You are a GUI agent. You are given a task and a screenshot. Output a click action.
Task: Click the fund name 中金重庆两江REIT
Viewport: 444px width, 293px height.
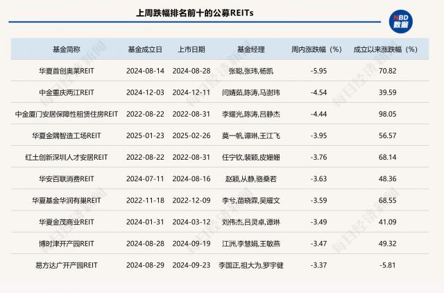click(x=67, y=92)
